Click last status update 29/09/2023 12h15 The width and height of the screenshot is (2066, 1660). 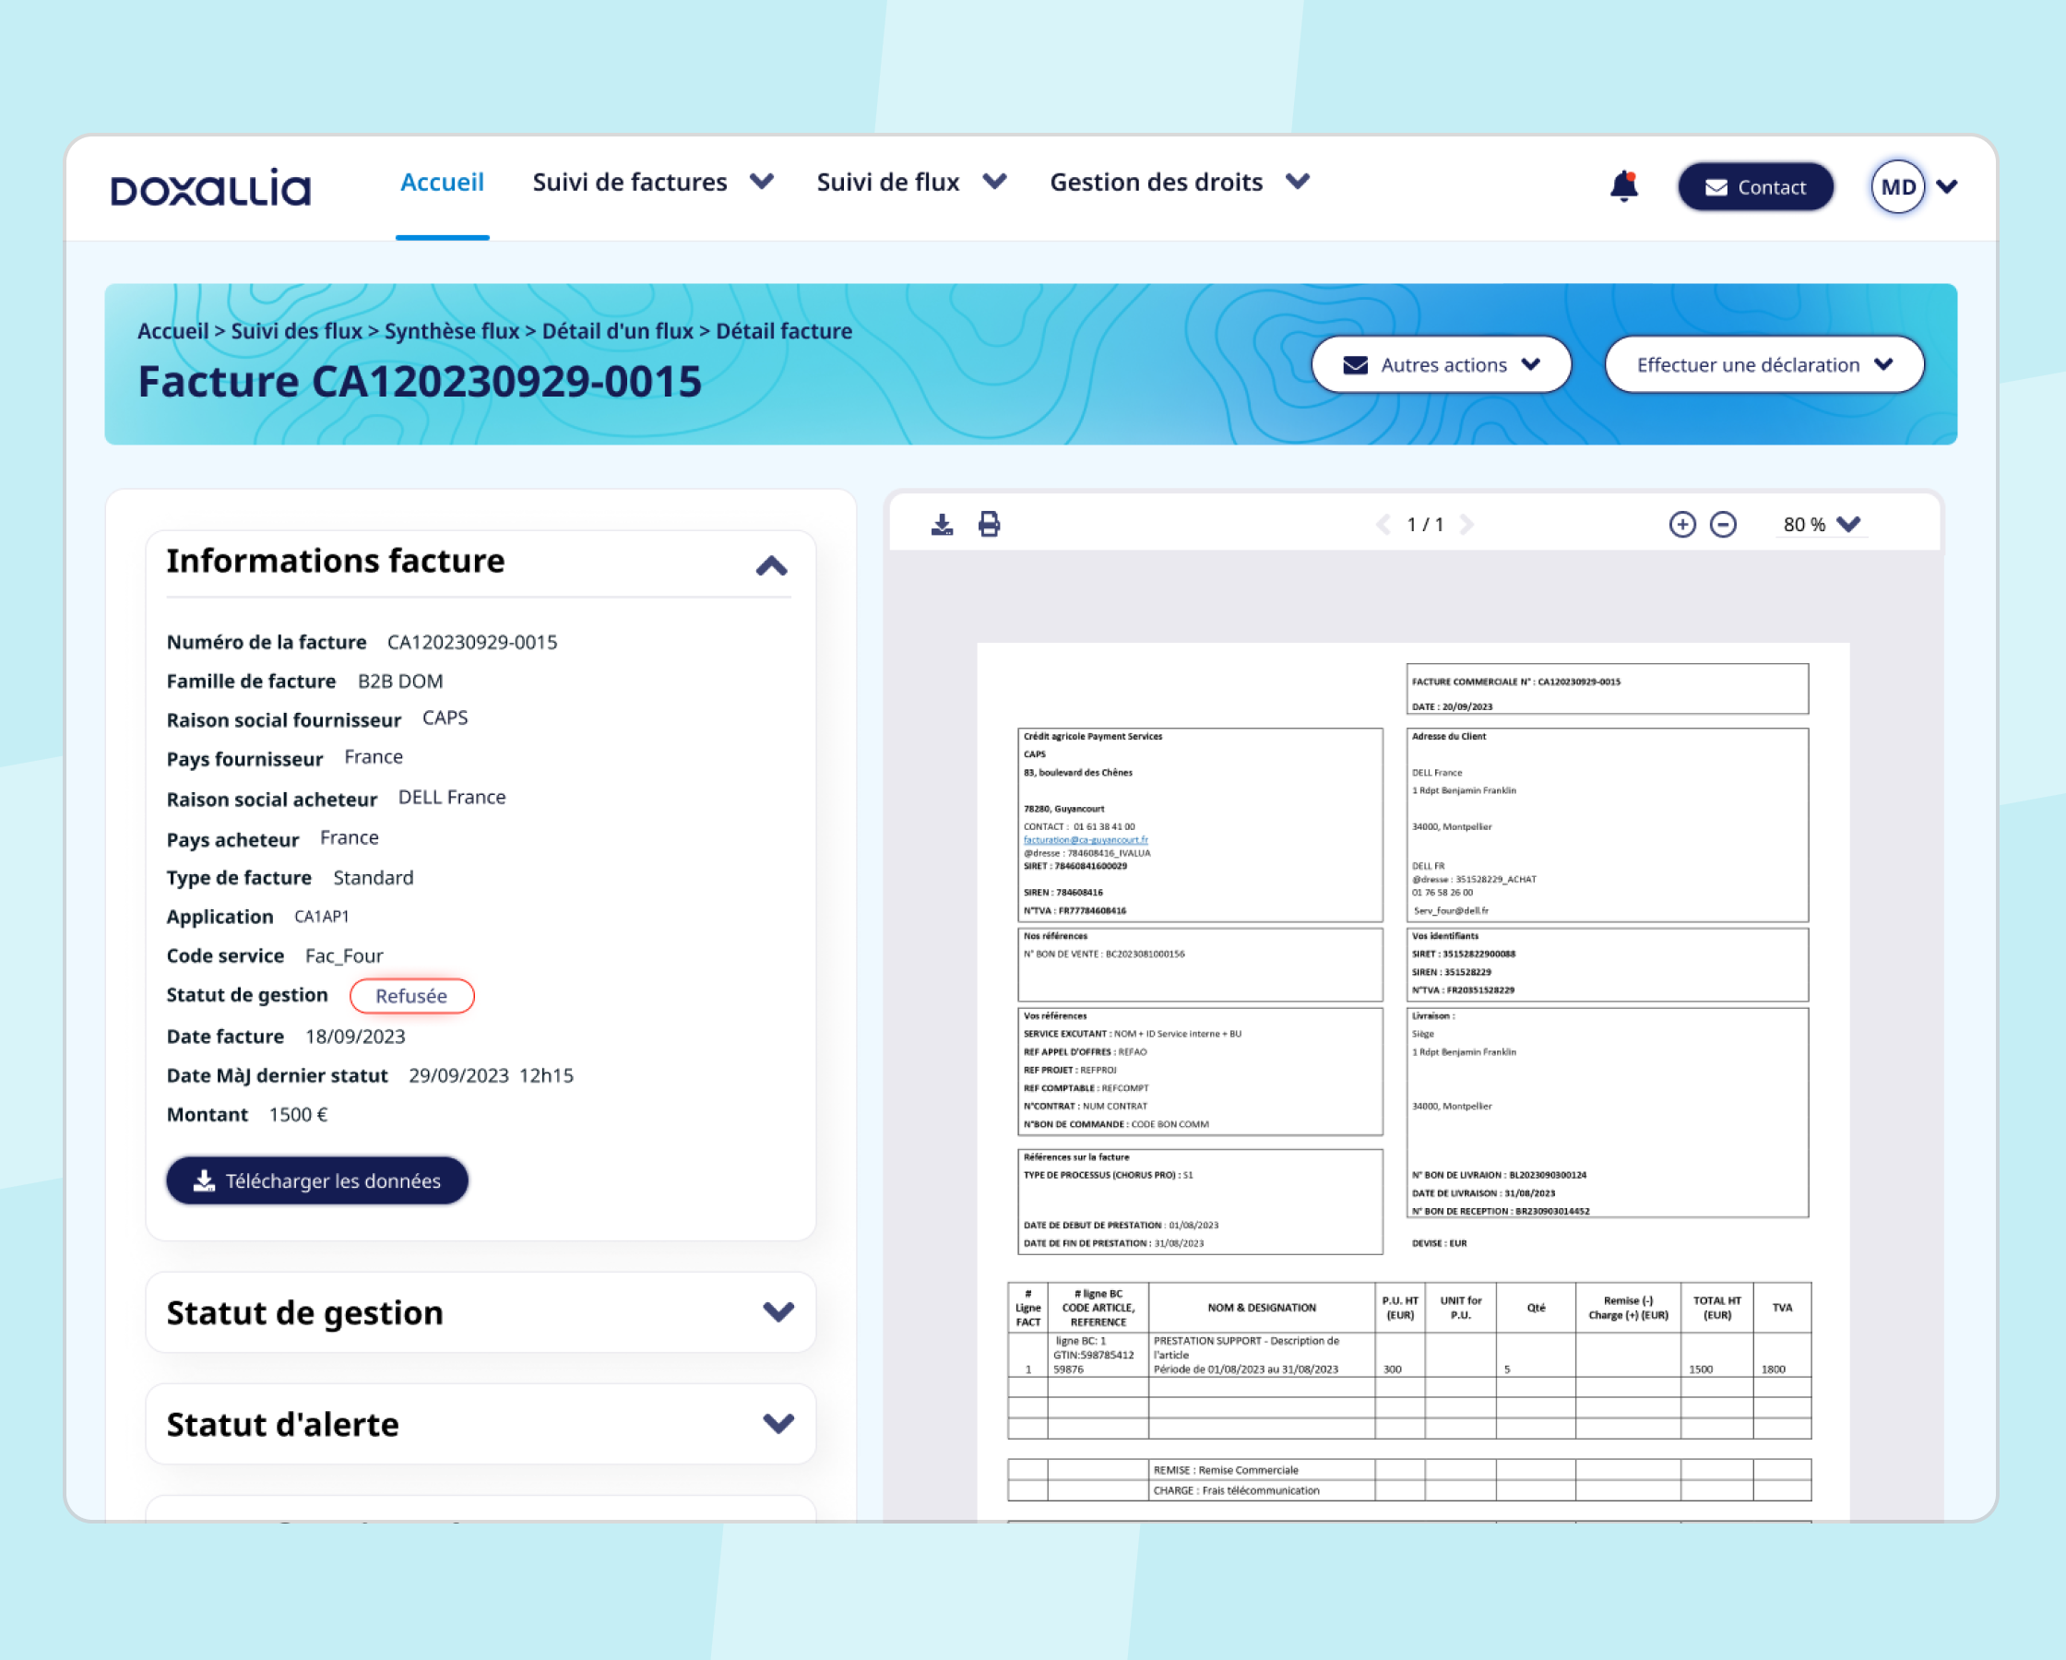(491, 1075)
